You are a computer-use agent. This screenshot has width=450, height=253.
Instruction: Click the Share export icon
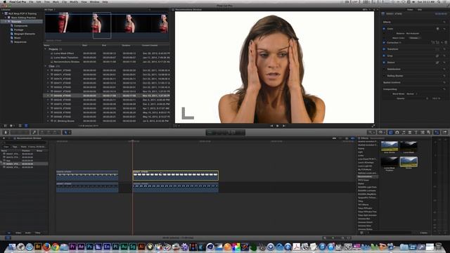444,132
